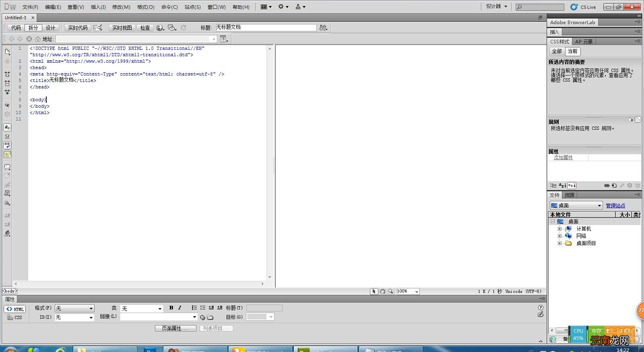
Task: Click the Ordered list icon in Properties
Action: pos(203,308)
